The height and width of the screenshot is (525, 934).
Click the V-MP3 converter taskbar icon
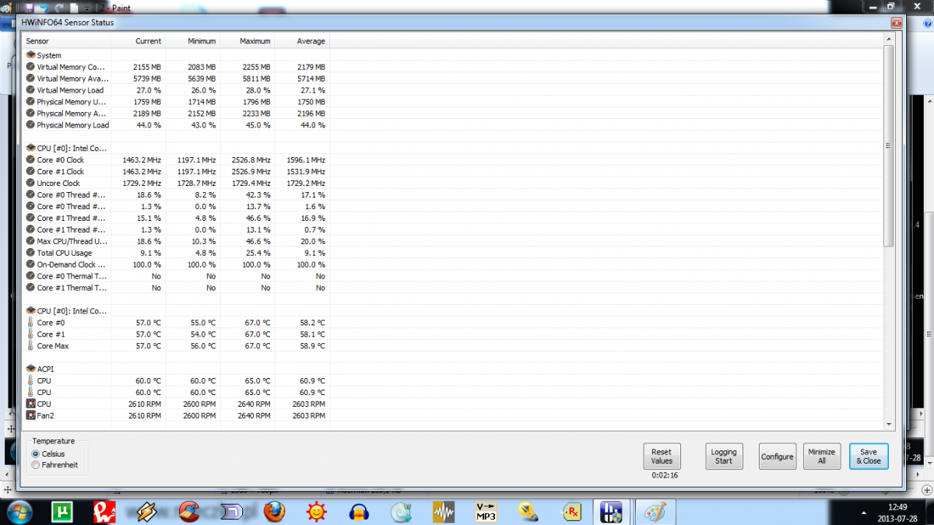tap(486, 512)
